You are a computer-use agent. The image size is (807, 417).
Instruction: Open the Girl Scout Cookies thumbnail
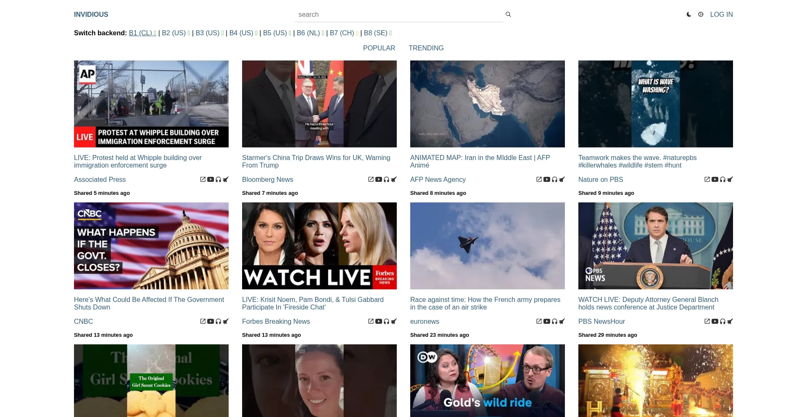151,380
